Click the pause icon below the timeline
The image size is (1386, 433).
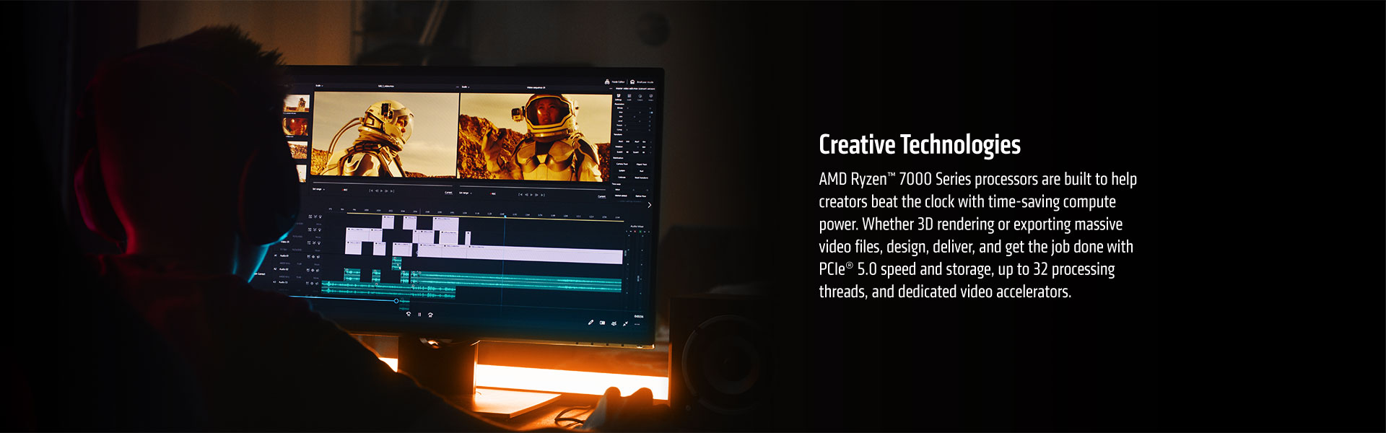tap(419, 315)
